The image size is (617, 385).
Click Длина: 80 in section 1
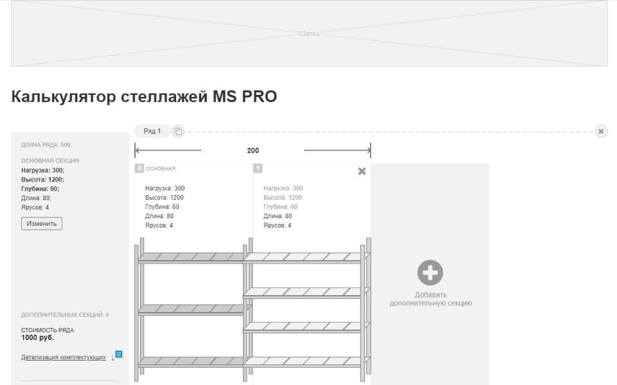(278, 216)
